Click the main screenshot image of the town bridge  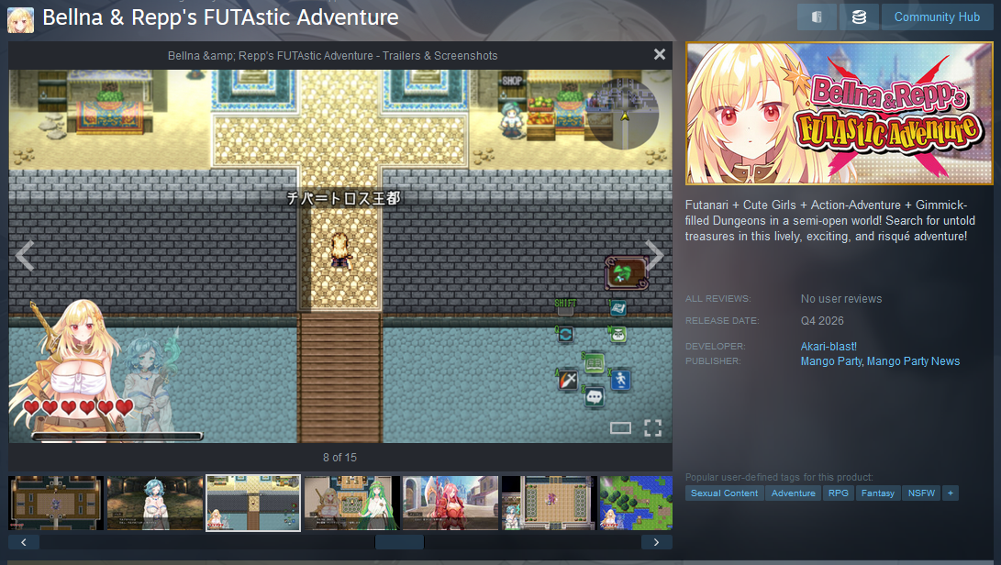(x=340, y=256)
